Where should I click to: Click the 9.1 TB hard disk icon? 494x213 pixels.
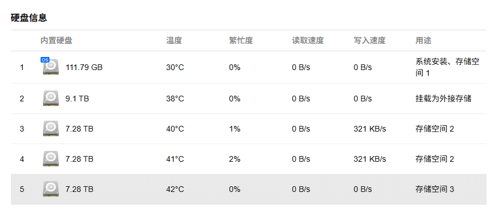(x=51, y=98)
